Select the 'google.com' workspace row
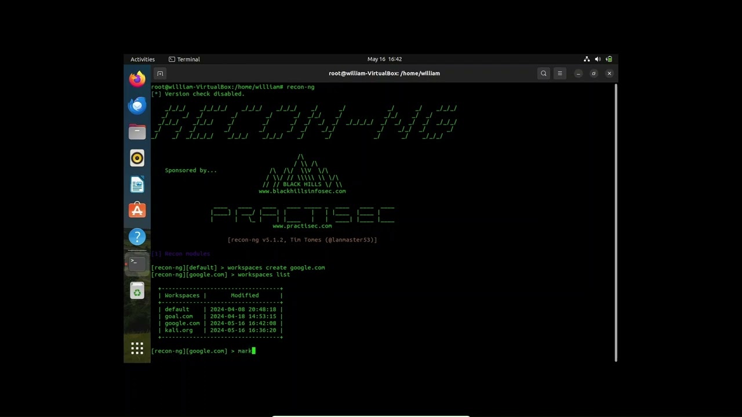Image resolution: width=742 pixels, height=417 pixels. point(220,323)
